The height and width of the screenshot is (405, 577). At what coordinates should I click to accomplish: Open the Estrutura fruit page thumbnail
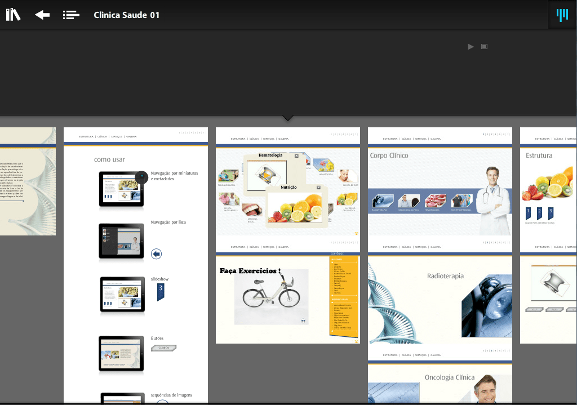click(x=548, y=181)
